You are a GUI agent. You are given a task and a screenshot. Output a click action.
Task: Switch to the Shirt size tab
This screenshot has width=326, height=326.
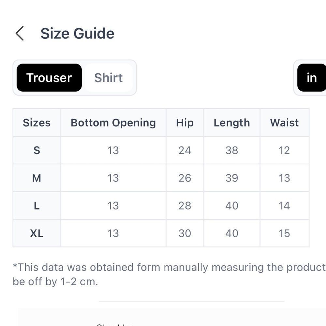pyautogui.click(x=109, y=78)
